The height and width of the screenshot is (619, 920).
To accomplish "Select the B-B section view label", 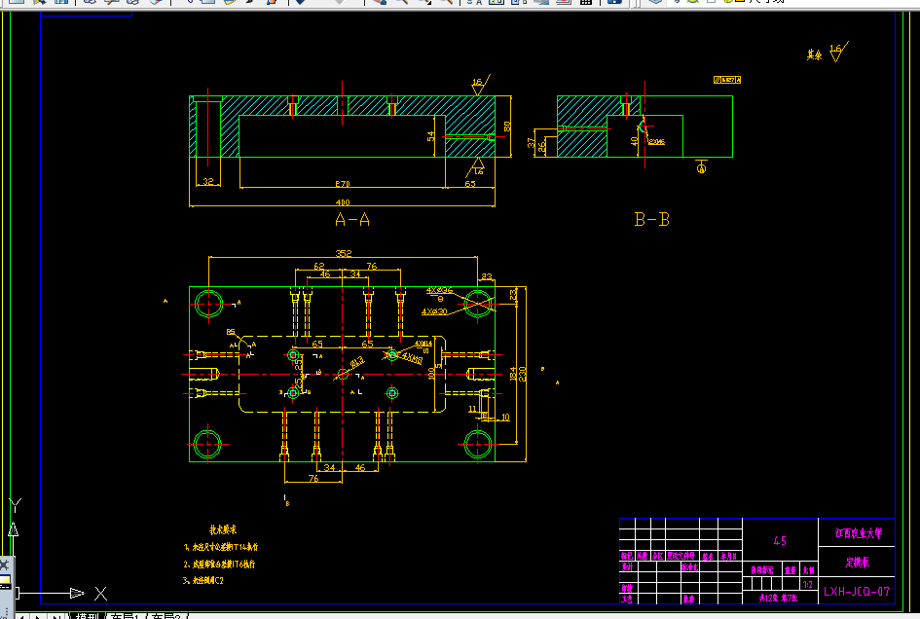I will (x=652, y=219).
